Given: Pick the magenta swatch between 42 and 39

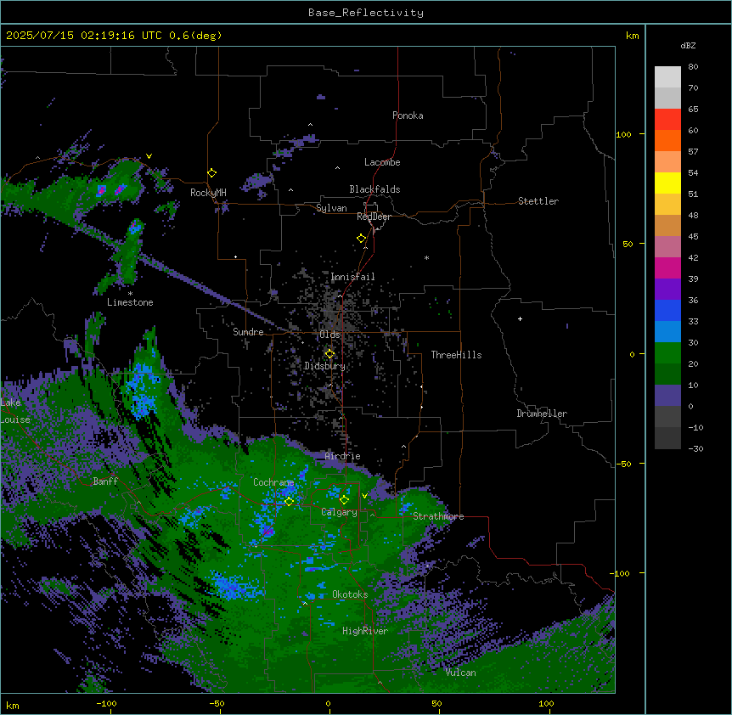Looking at the screenshot, I should click(667, 267).
